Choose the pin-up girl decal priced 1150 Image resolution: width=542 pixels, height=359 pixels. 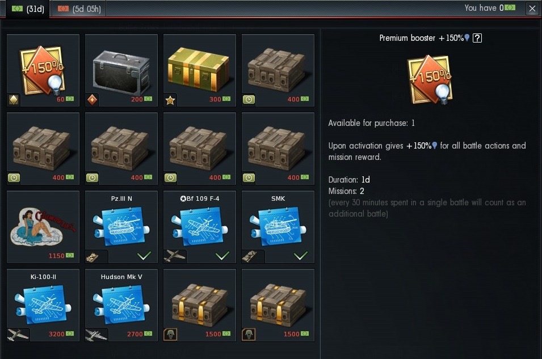pyautogui.click(x=43, y=227)
